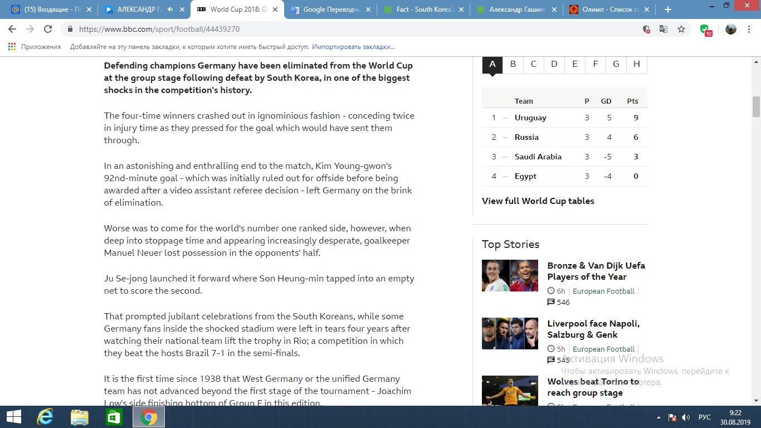
Task: Open the blocked-content shield icon in address bar
Action: pos(646,29)
